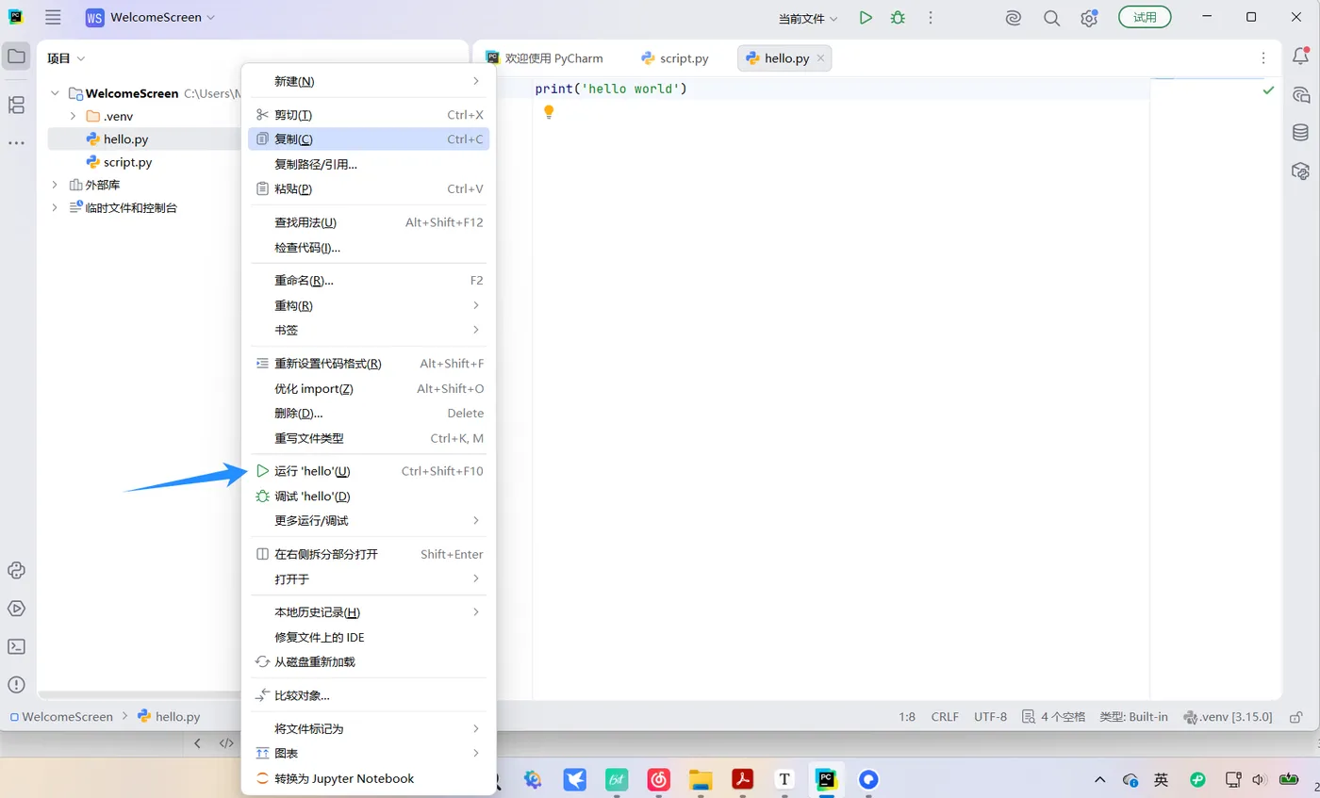Open the 新建 submenu

(x=369, y=81)
